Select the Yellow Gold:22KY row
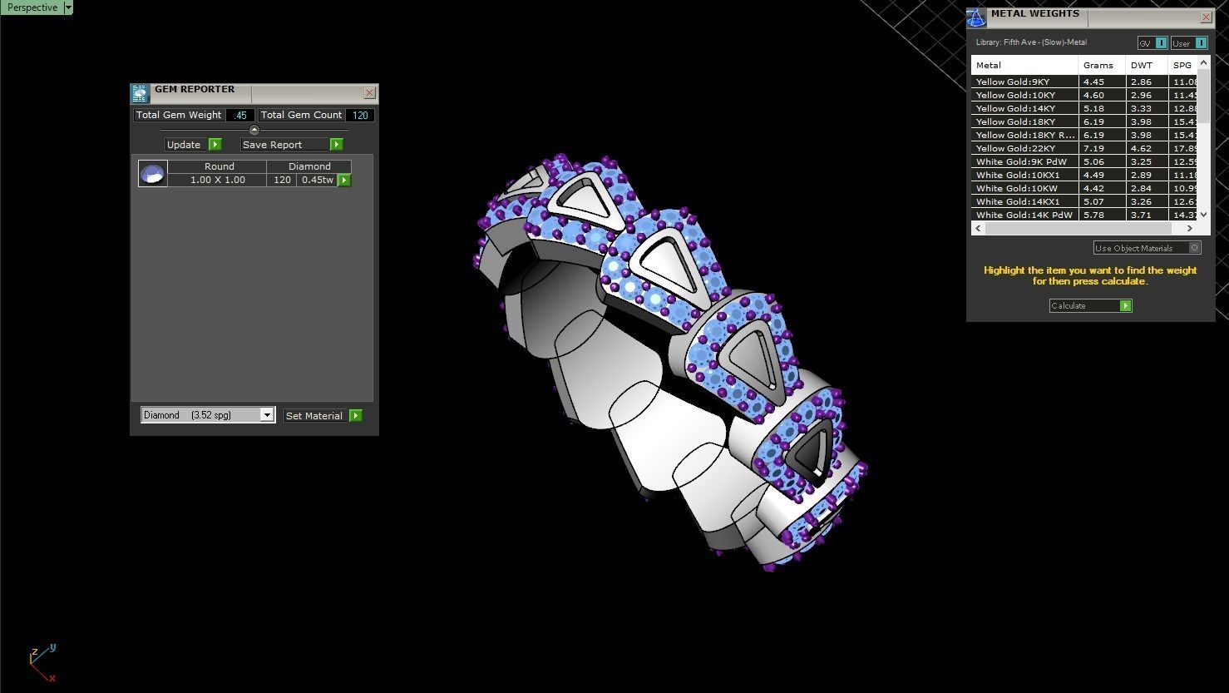The width and height of the screenshot is (1229, 693). click(x=1084, y=148)
